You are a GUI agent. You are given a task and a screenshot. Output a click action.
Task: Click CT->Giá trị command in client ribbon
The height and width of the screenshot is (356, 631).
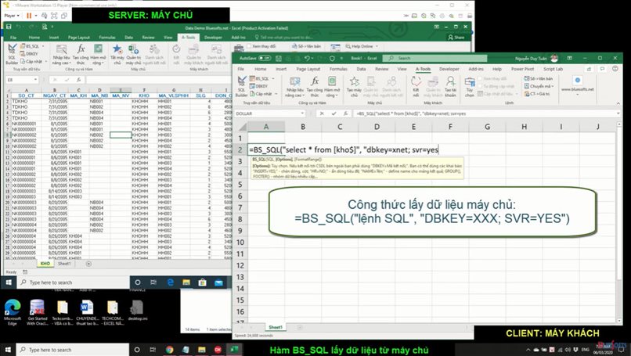click(x=539, y=94)
